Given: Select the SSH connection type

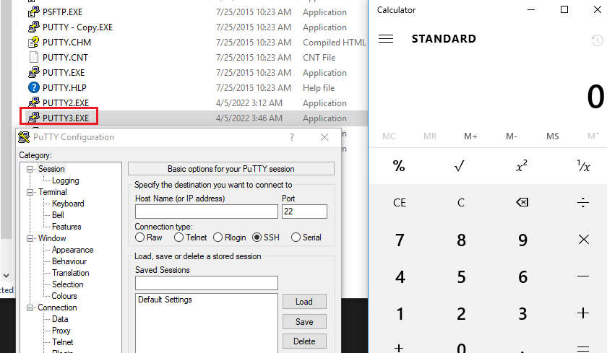Looking at the screenshot, I should [x=257, y=237].
